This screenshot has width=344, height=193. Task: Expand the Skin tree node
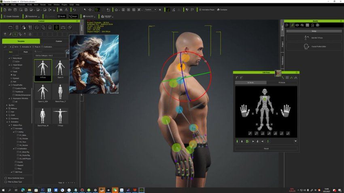(7, 105)
